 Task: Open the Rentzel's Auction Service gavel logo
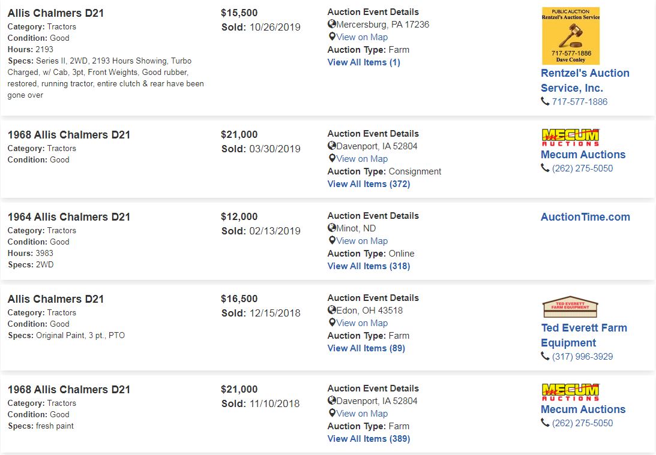click(571, 36)
